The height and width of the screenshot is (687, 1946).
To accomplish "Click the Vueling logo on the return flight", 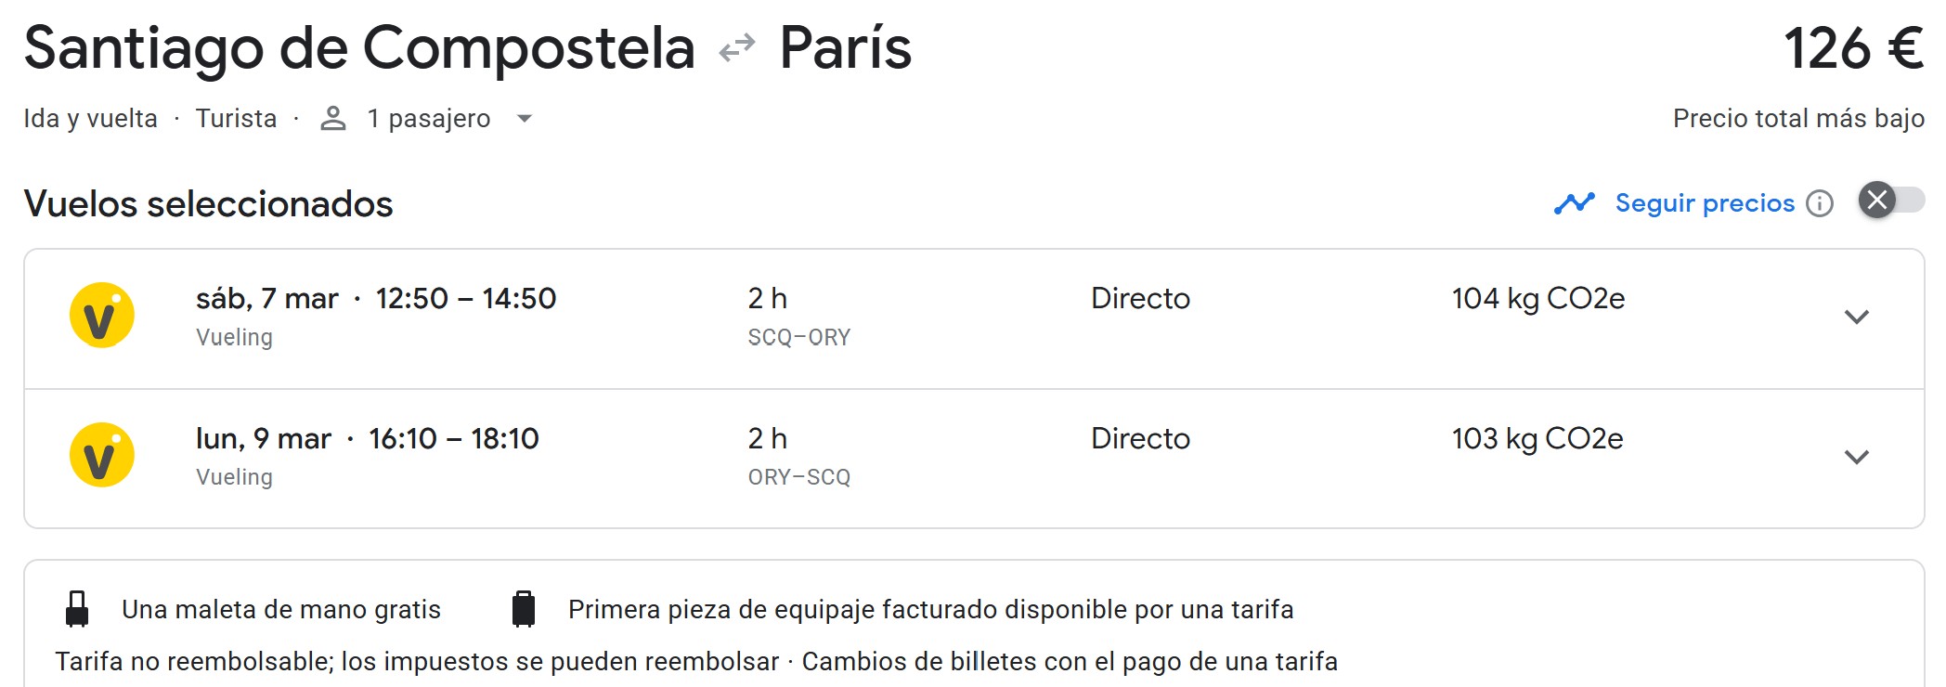I will tap(102, 455).
